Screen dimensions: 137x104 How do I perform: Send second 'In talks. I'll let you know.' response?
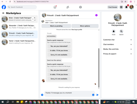tap(59, 75)
